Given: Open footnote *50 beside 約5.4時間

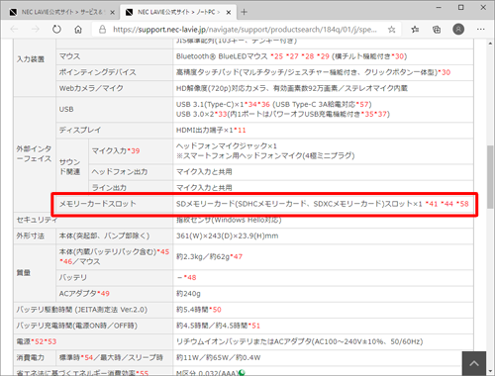Looking at the screenshot, I should click(215, 310).
